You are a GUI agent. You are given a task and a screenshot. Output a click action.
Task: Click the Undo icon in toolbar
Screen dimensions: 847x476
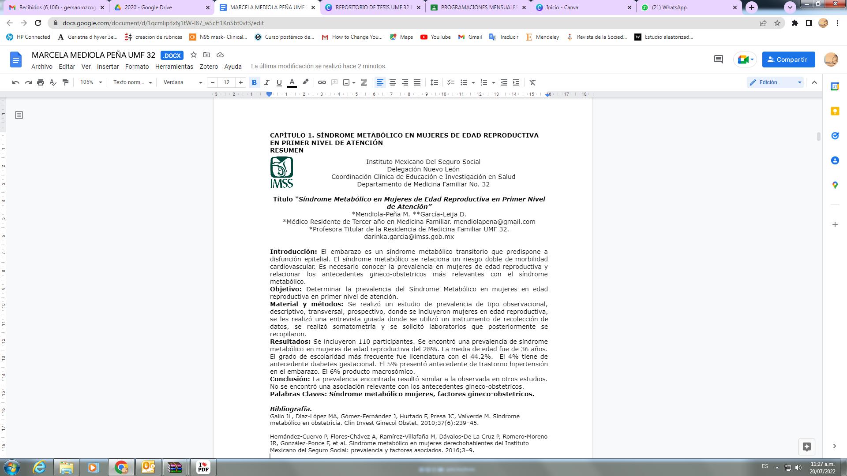[x=16, y=82]
